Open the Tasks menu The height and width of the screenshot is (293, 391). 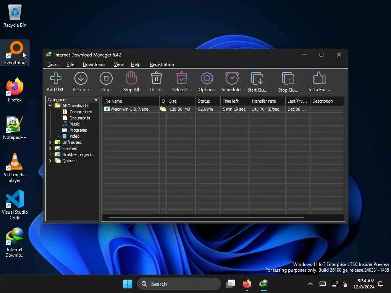[53, 64]
